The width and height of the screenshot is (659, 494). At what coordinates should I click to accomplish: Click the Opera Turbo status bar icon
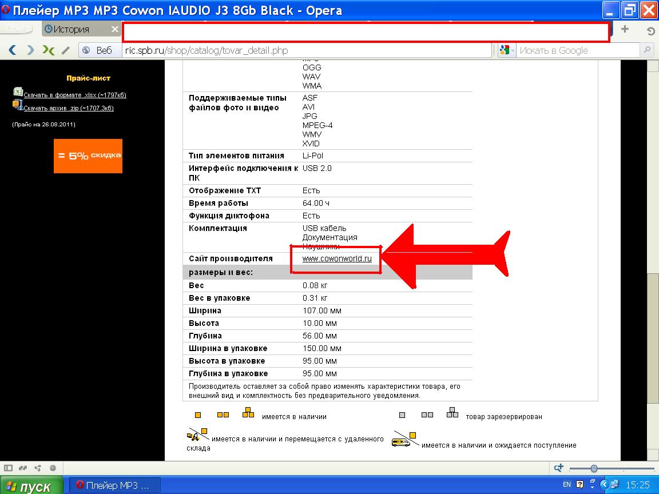tap(53, 468)
